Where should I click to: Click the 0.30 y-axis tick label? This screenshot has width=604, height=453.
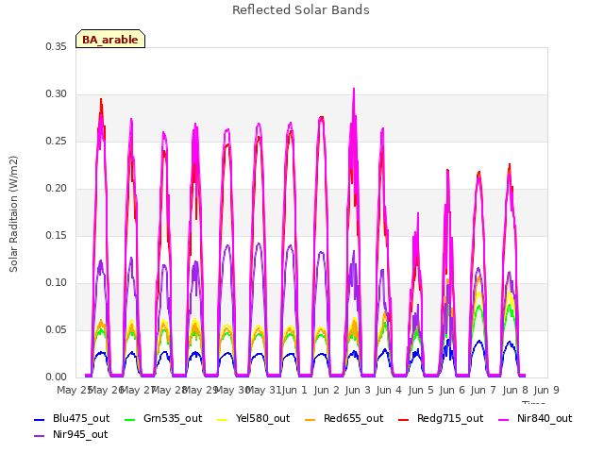pyautogui.click(x=57, y=94)
